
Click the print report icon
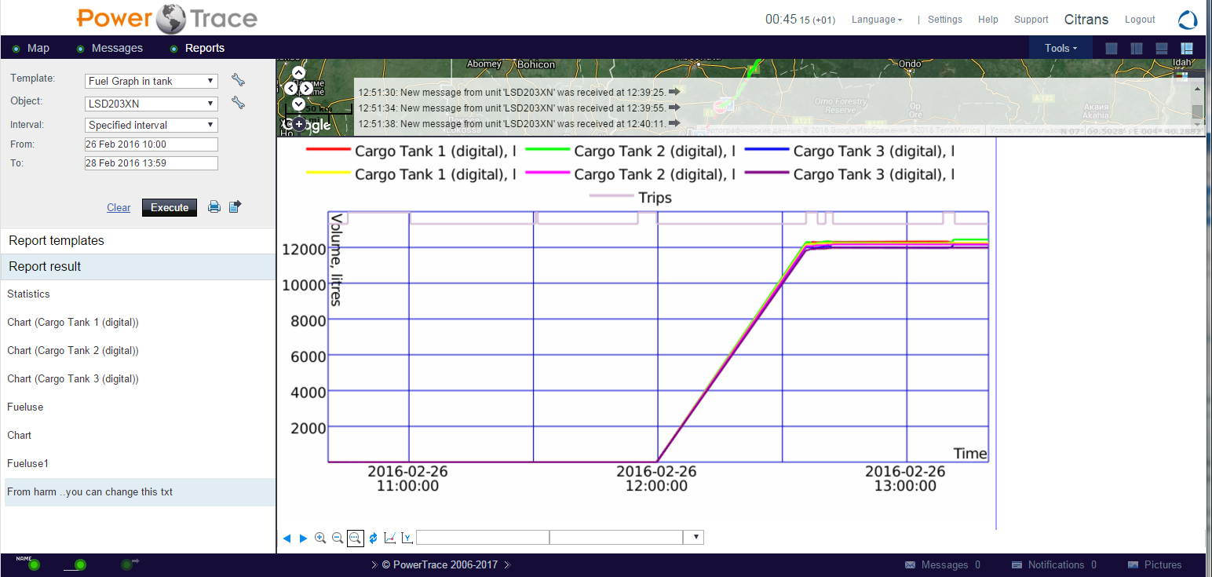(x=214, y=207)
